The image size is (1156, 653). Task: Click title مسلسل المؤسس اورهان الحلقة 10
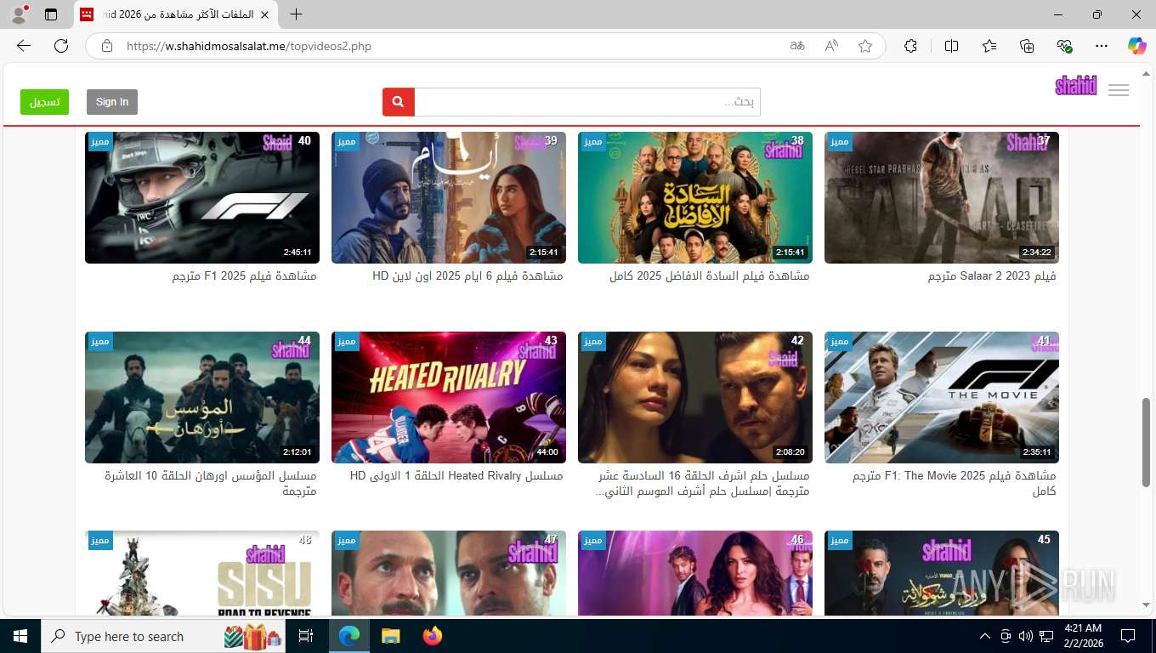click(x=211, y=483)
